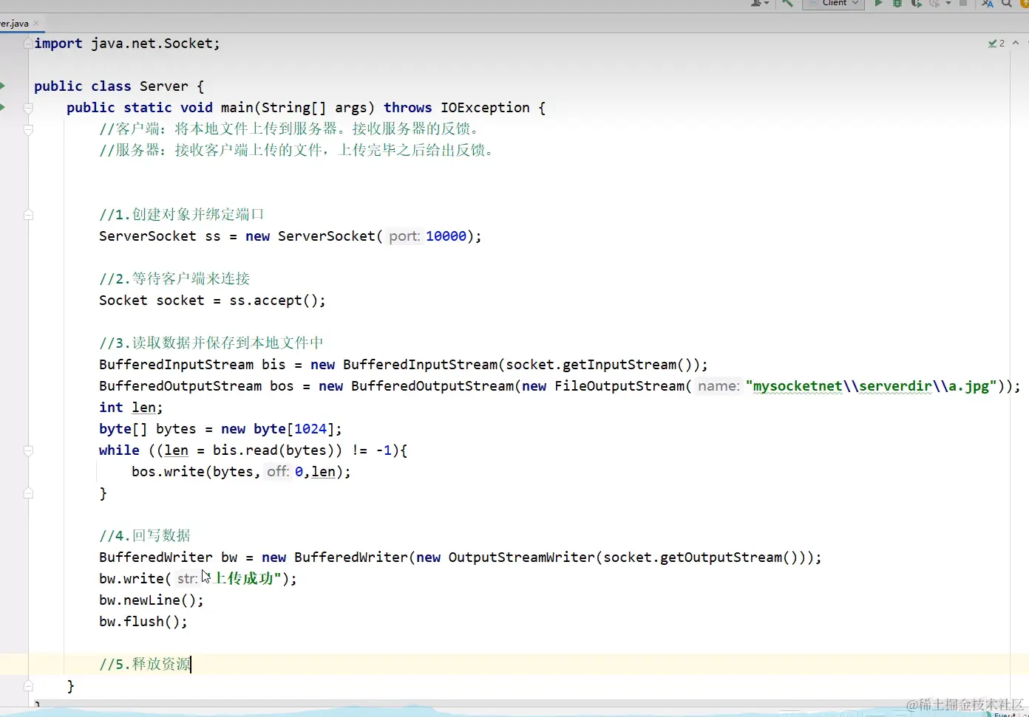Screen dimensions: 1029x717
Task: Build project with the hammer icon
Action: [787, 4]
